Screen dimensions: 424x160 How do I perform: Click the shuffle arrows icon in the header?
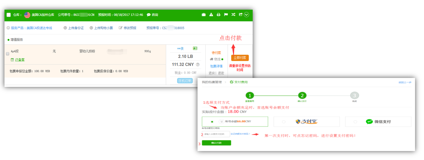(x=233, y=14)
